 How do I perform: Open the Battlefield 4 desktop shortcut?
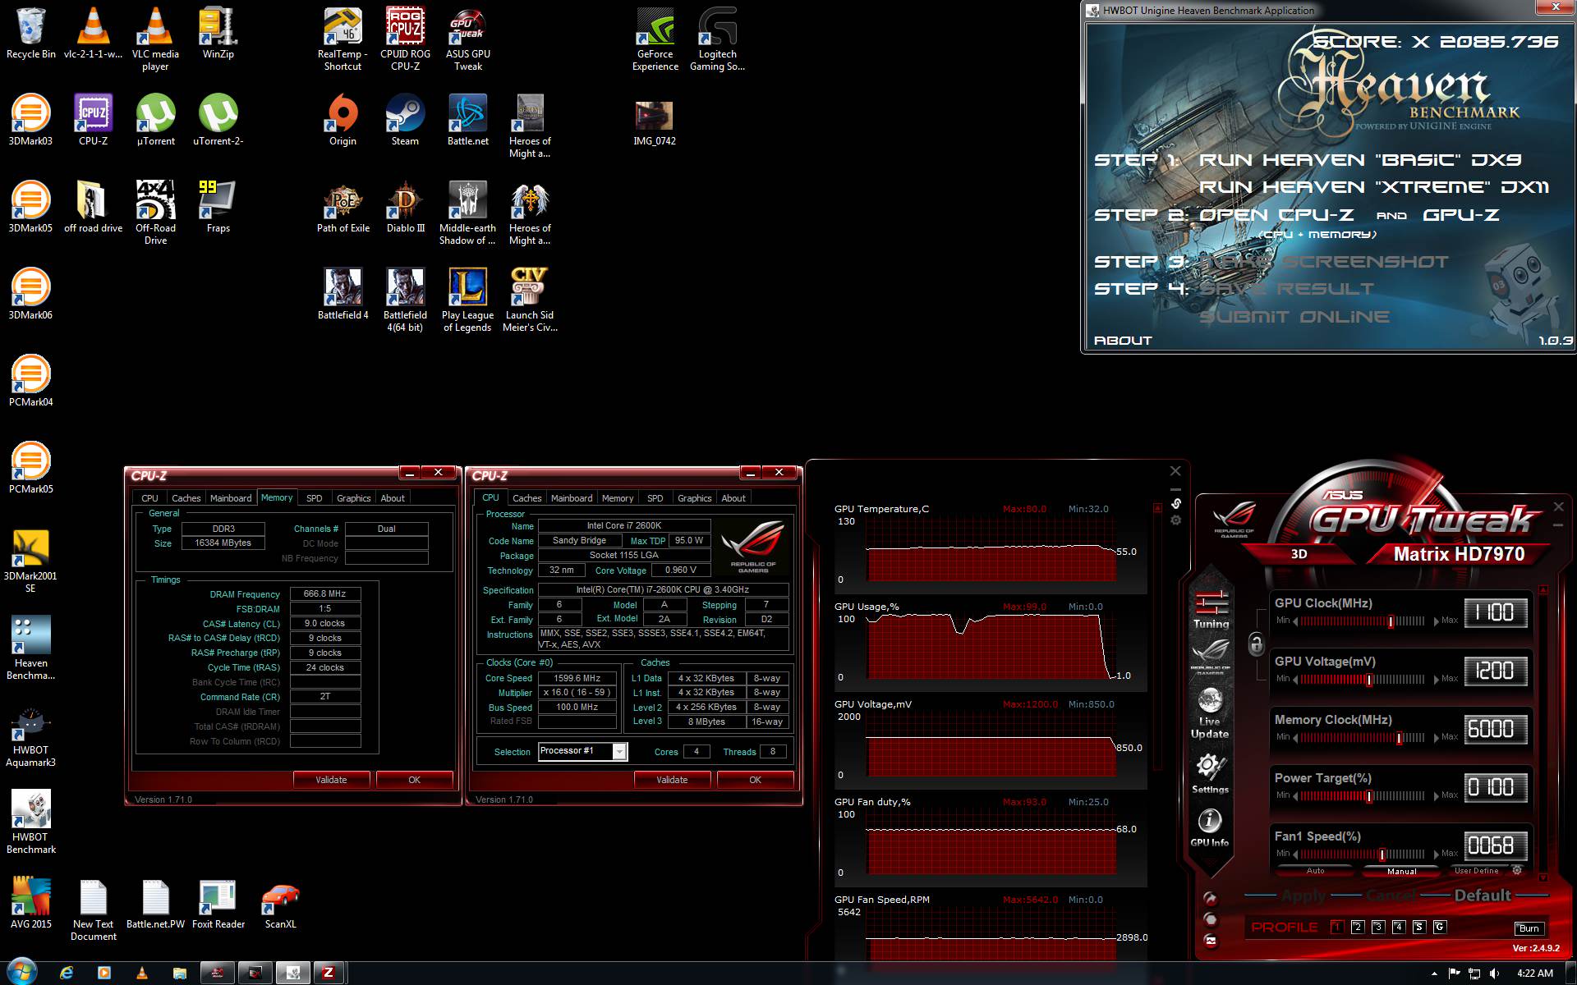pyautogui.click(x=343, y=294)
